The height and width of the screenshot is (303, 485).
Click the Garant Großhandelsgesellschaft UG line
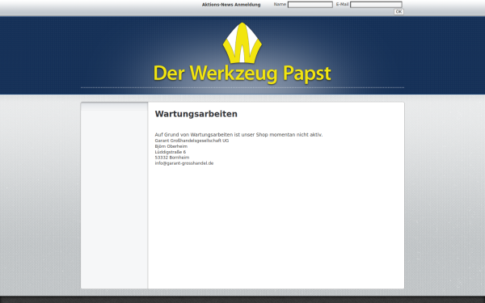pos(192,141)
